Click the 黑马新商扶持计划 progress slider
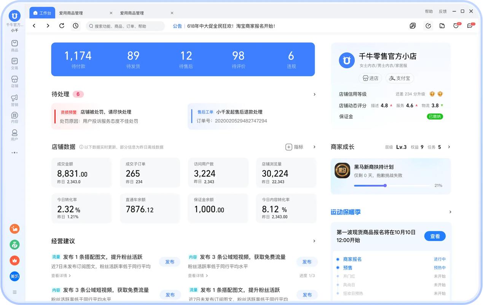The image size is (483, 305). pos(384,186)
